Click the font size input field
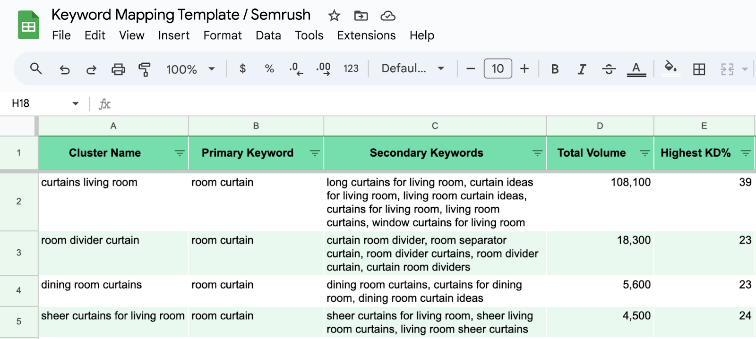 pos(498,69)
